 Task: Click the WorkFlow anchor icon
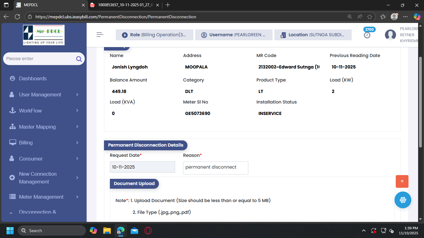(12, 111)
